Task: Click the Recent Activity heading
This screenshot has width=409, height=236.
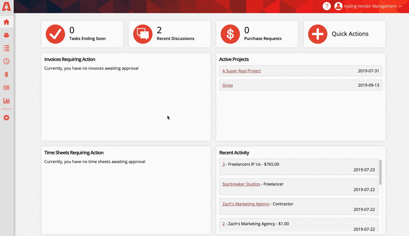Action: [x=234, y=153]
